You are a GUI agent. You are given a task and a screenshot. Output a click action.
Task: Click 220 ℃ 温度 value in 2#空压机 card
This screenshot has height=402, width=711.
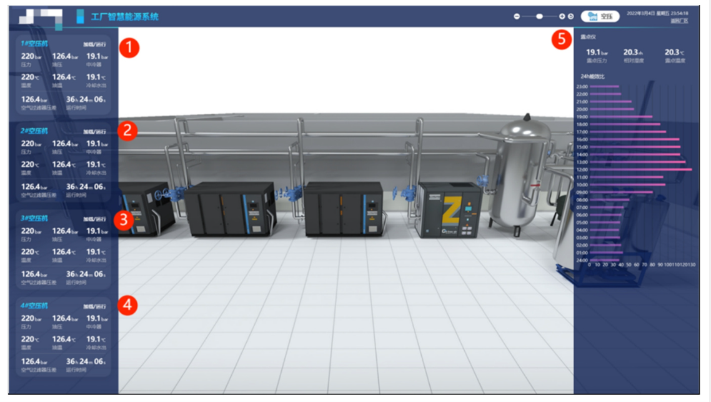tap(30, 164)
